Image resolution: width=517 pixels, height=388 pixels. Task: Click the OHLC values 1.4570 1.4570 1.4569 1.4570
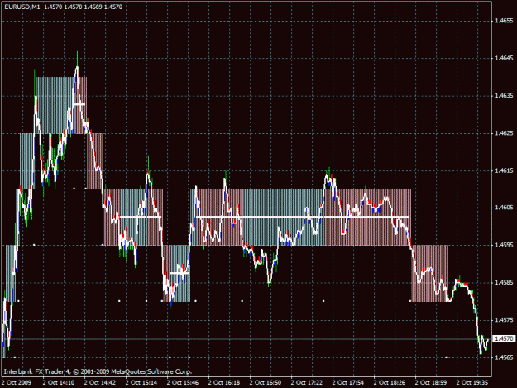(x=83, y=7)
